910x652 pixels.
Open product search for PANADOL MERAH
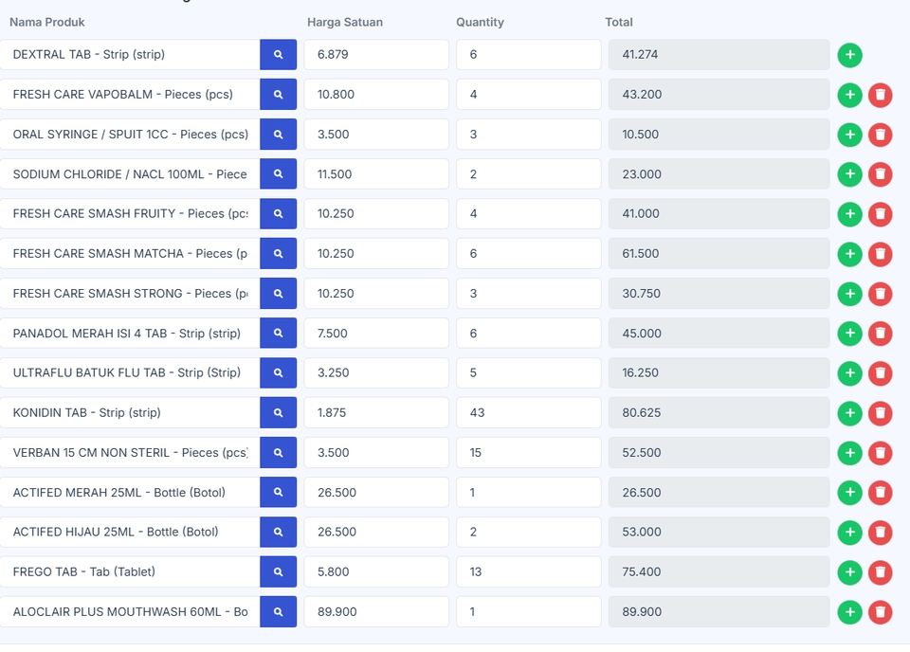tap(278, 334)
